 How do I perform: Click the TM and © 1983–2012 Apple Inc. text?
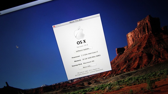(x=89, y=70)
